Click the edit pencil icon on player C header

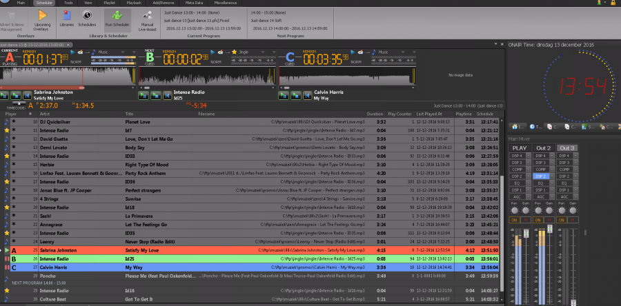click(360, 52)
